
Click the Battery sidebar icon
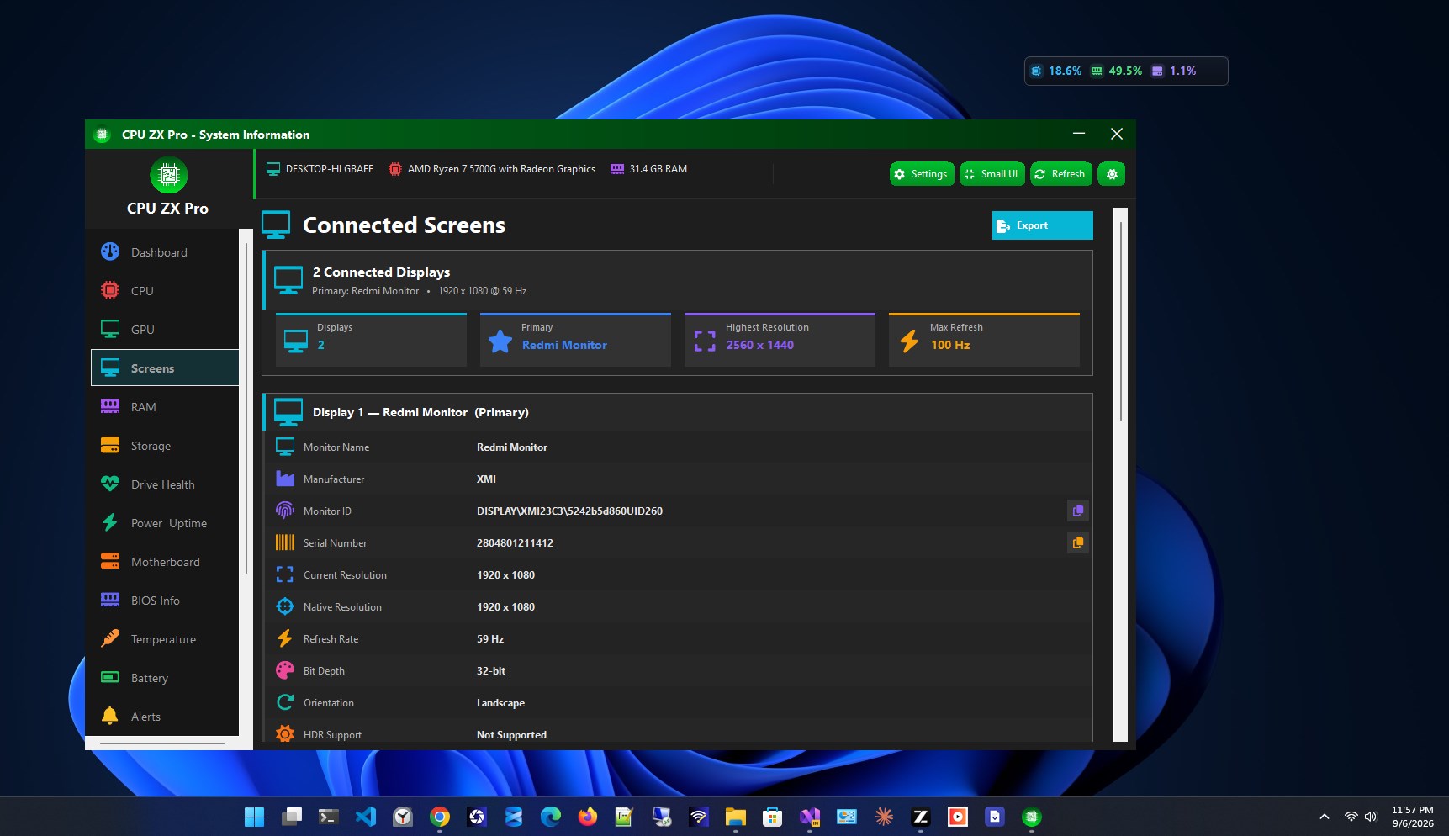pyautogui.click(x=110, y=678)
